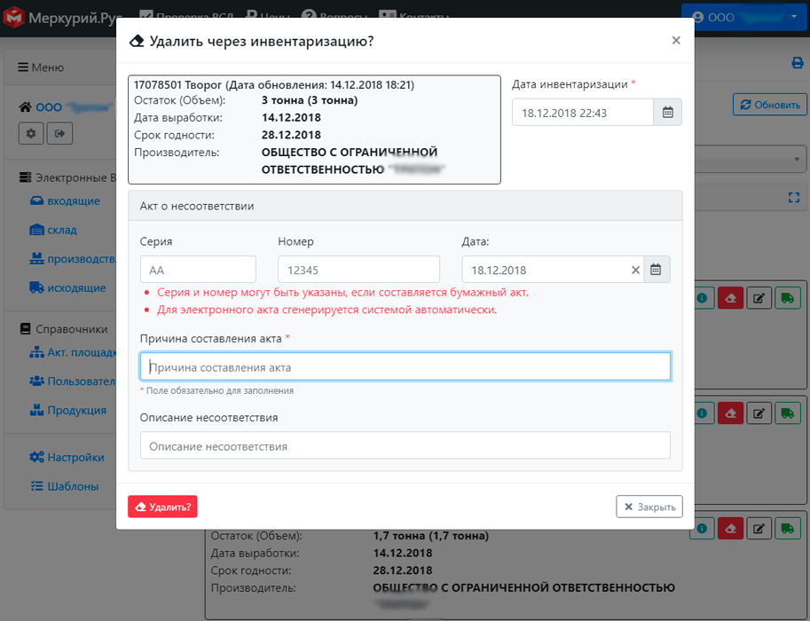The height and width of the screenshot is (621, 810).
Task: Click the green truck icon in first row
Action: pos(787,298)
